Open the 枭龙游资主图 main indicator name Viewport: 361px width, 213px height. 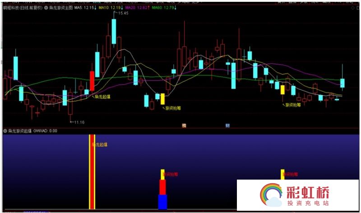[60, 8]
